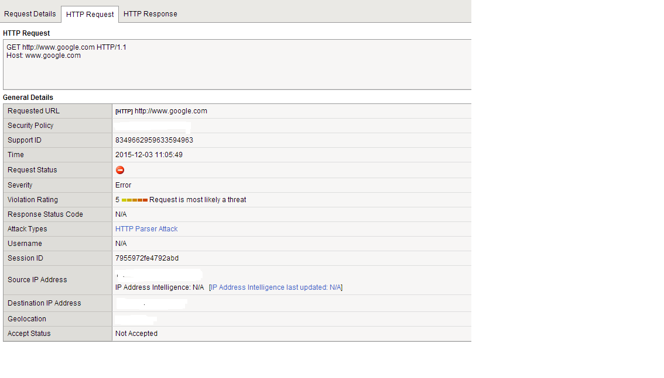Click the Time value 2015-12-03 11:05:49
The width and height of the screenshot is (664, 378).
pyautogui.click(x=149, y=155)
